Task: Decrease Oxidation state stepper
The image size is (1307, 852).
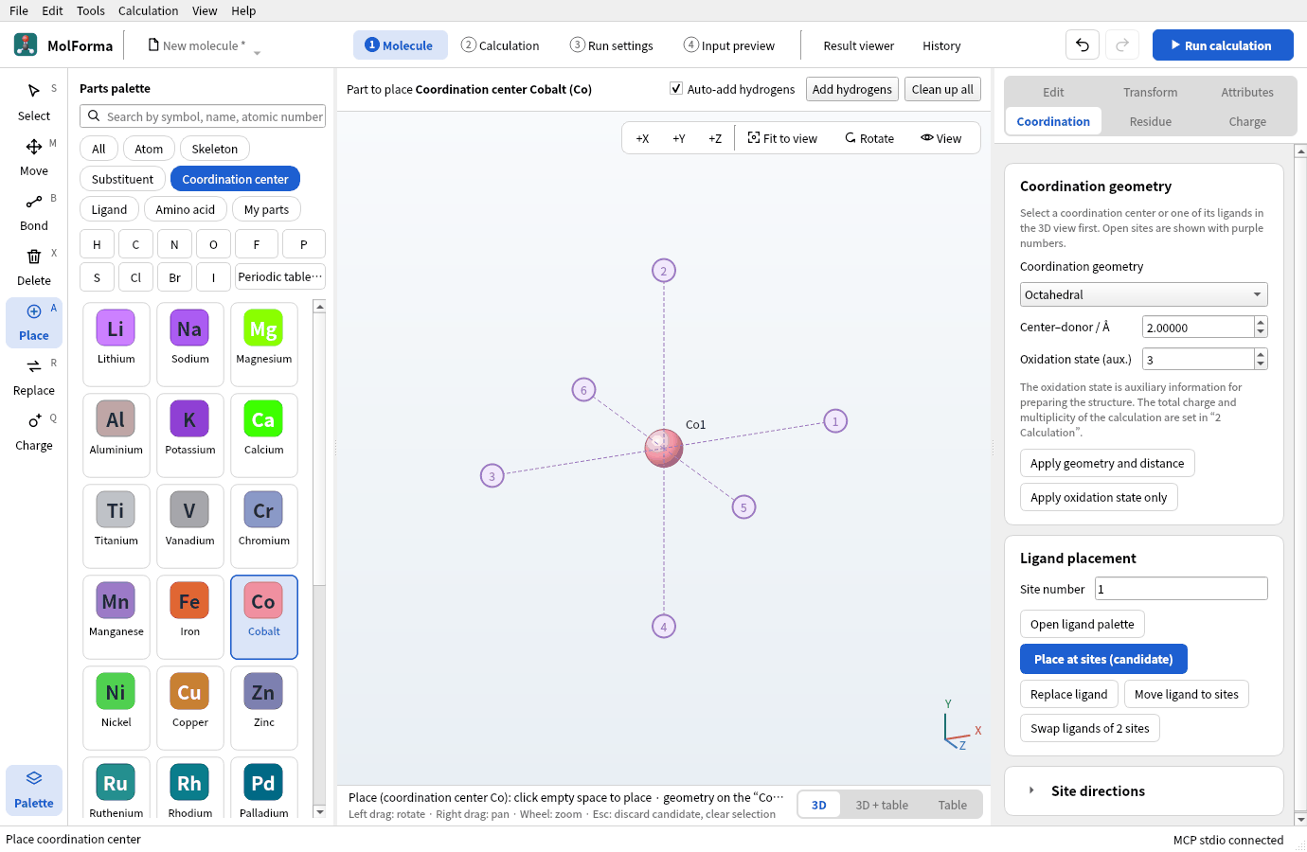Action: pos(1260,364)
